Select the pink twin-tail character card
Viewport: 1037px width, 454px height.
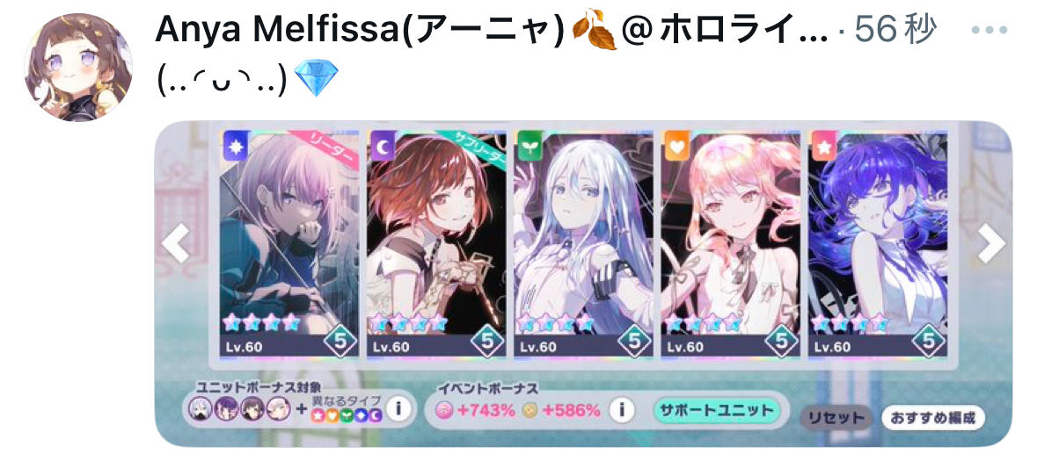[x=730, y=243]
